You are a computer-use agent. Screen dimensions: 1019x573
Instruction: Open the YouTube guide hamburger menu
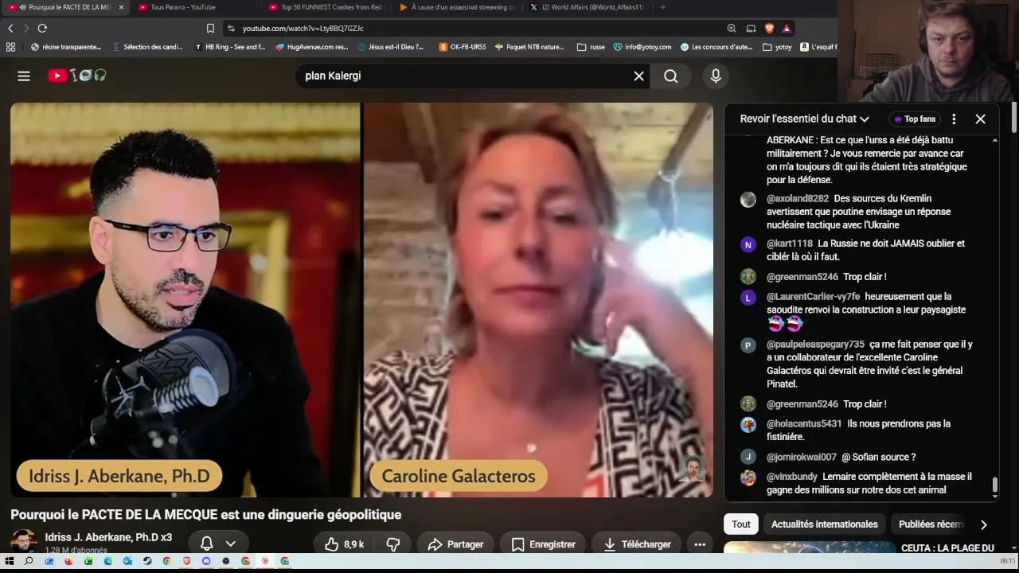coord(24,76)
